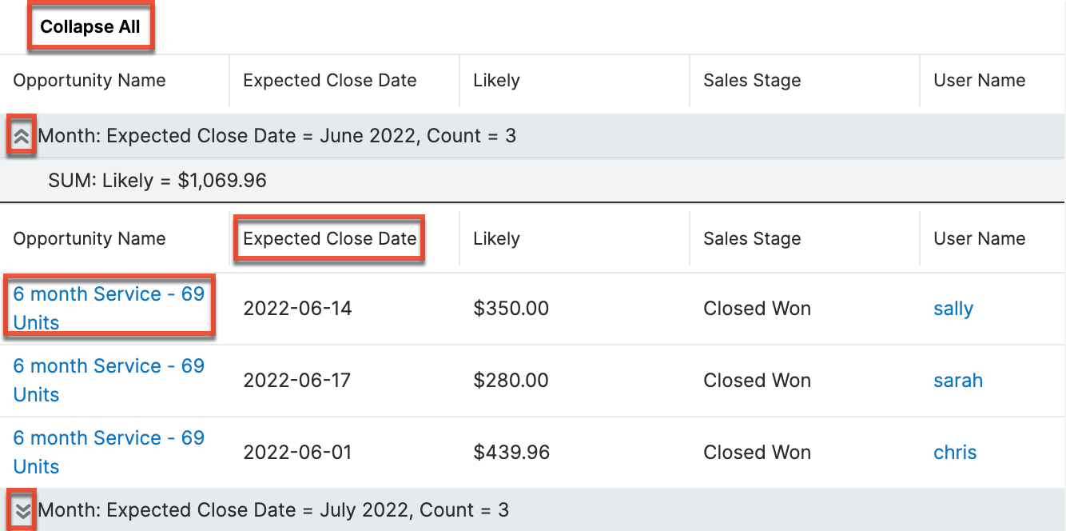Click the Collapse All button

pos(90,26)
